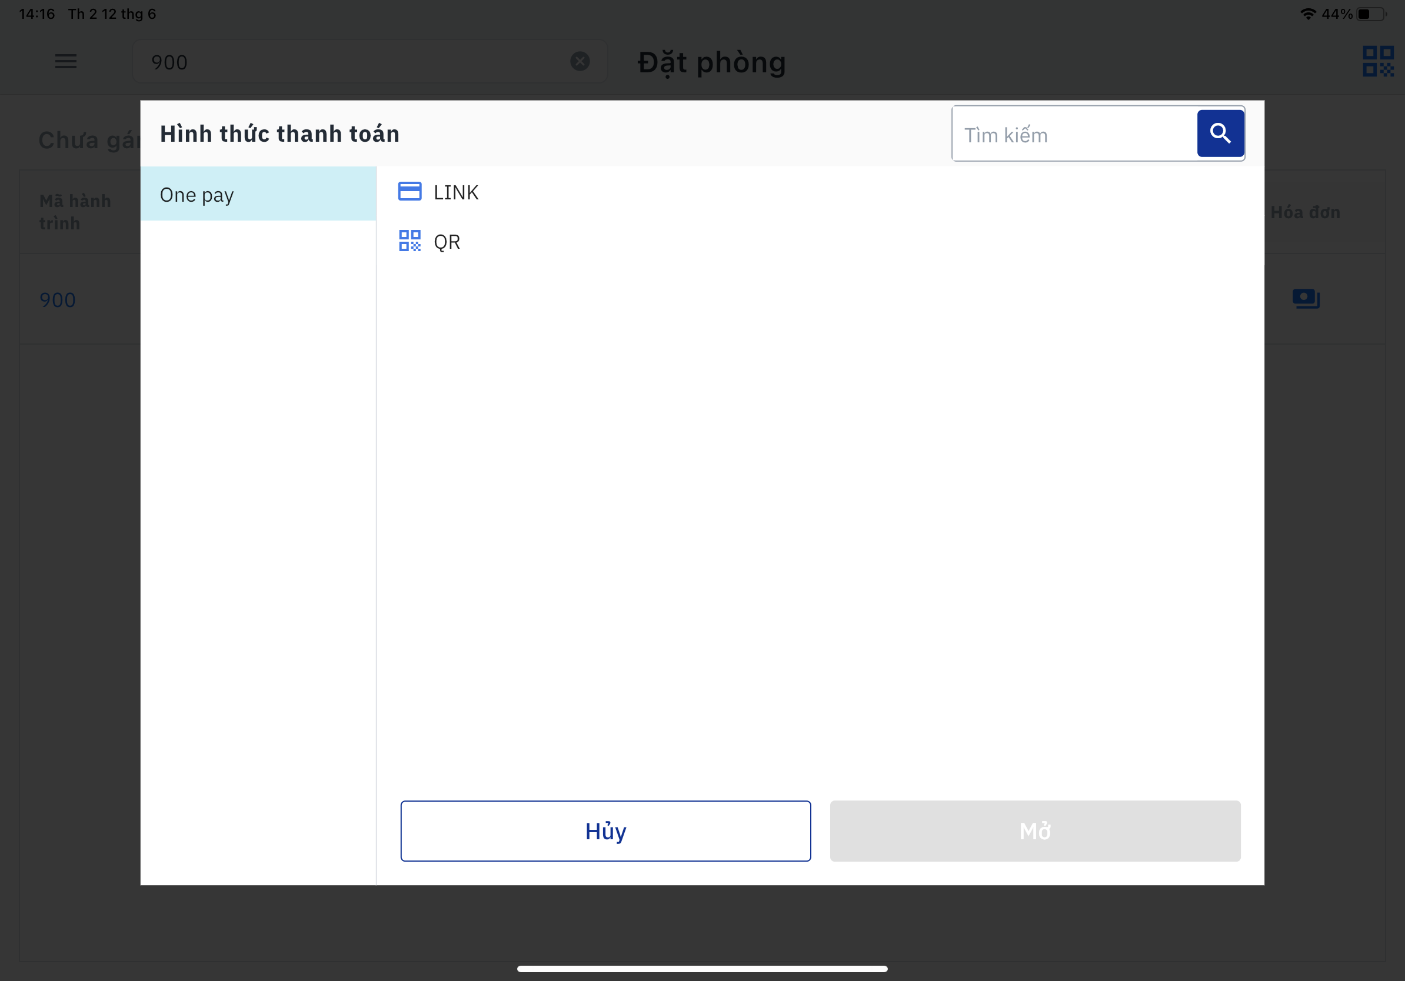Screen dimensions: 1405x981
Task: Click the payment icon in row 900
Action: 1305,298
